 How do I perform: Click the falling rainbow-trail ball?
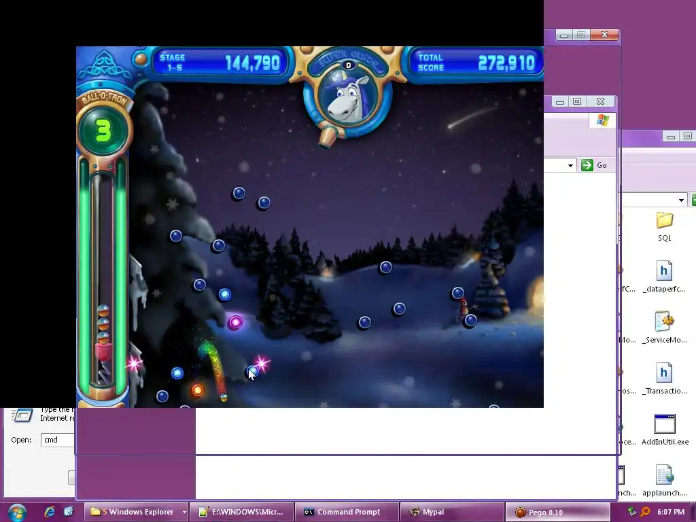click(224, 397)
